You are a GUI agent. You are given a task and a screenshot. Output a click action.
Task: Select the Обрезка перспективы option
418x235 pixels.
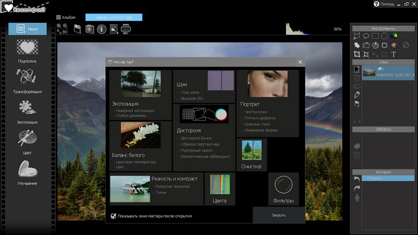(x=201, y=144)
